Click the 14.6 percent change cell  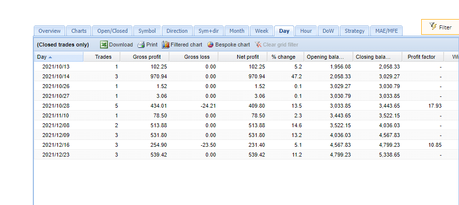[x=297, y=125]
